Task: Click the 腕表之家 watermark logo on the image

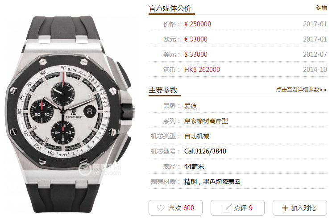Action: click(x=100, y=170)
